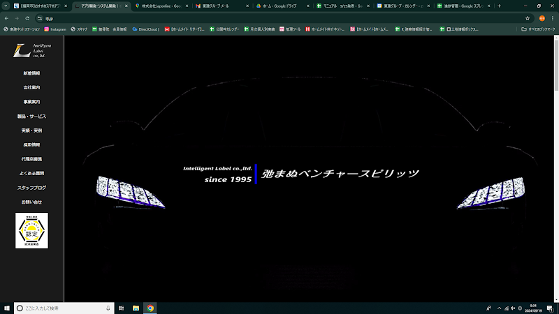This screenshot has height=314, width=559.
Task: Open よくある質問 in the sidebar
Action: pyautogui.click(x=31, y=173)
